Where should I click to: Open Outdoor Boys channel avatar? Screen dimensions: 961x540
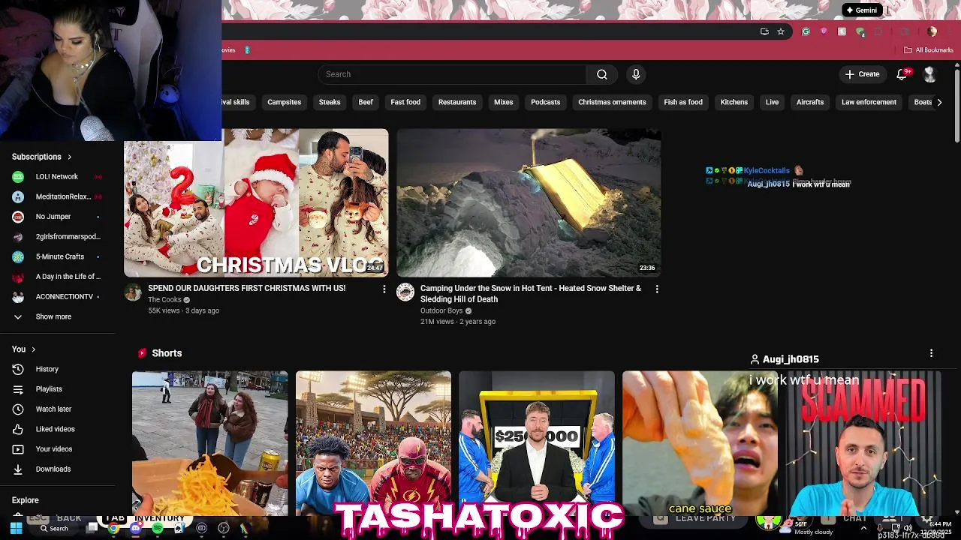click(405, 292)
